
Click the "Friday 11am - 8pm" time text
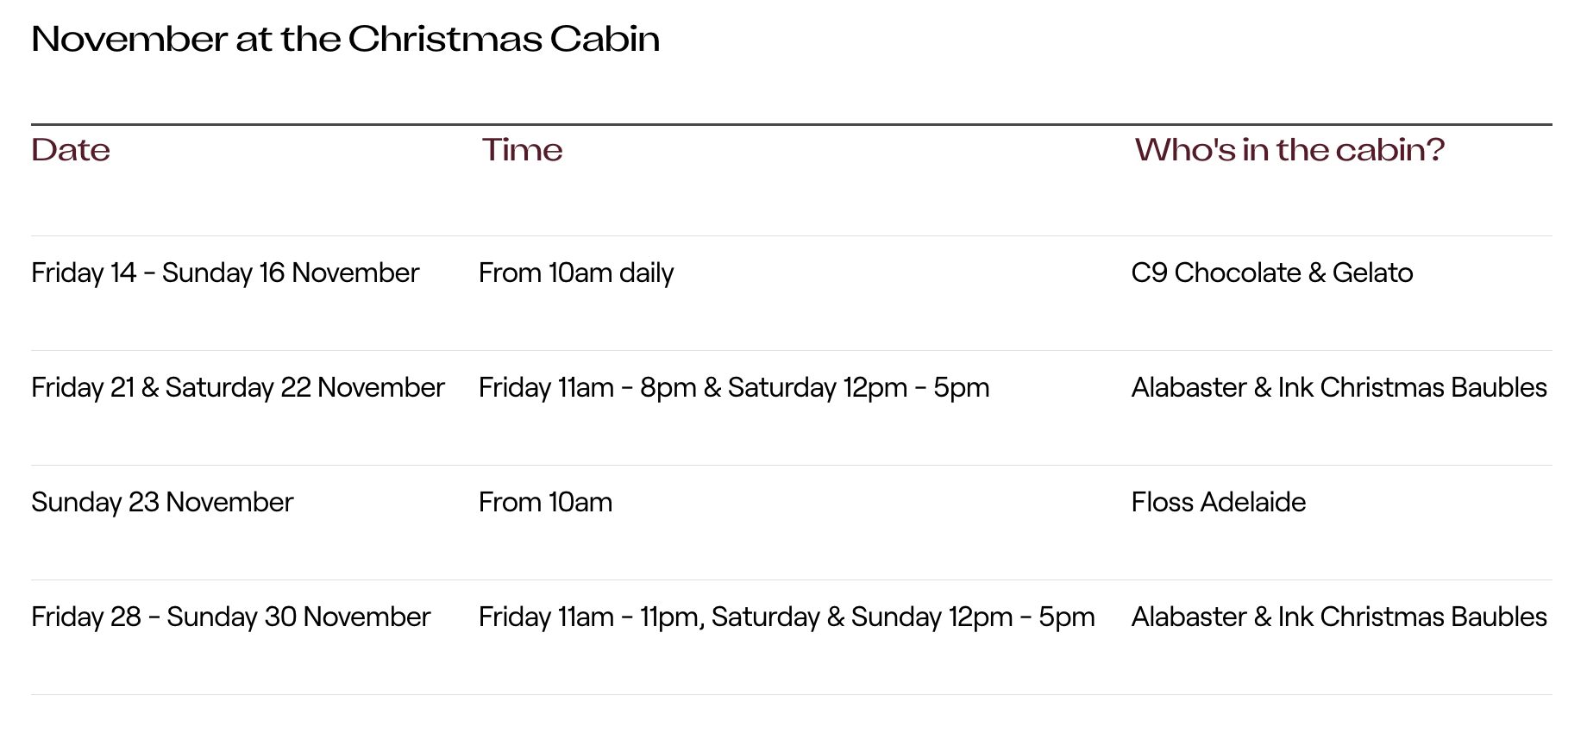tap(586, 388)
